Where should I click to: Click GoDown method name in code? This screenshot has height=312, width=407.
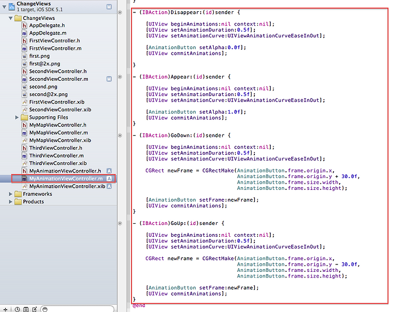tap(180, 136)
